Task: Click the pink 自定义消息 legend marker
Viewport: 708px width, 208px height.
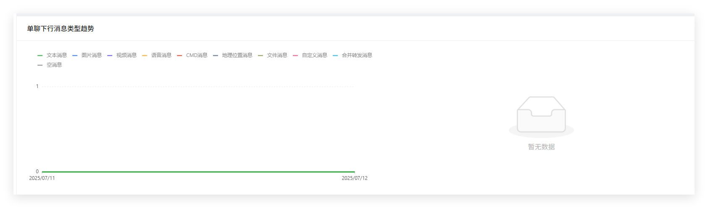Action: point(295,55)
